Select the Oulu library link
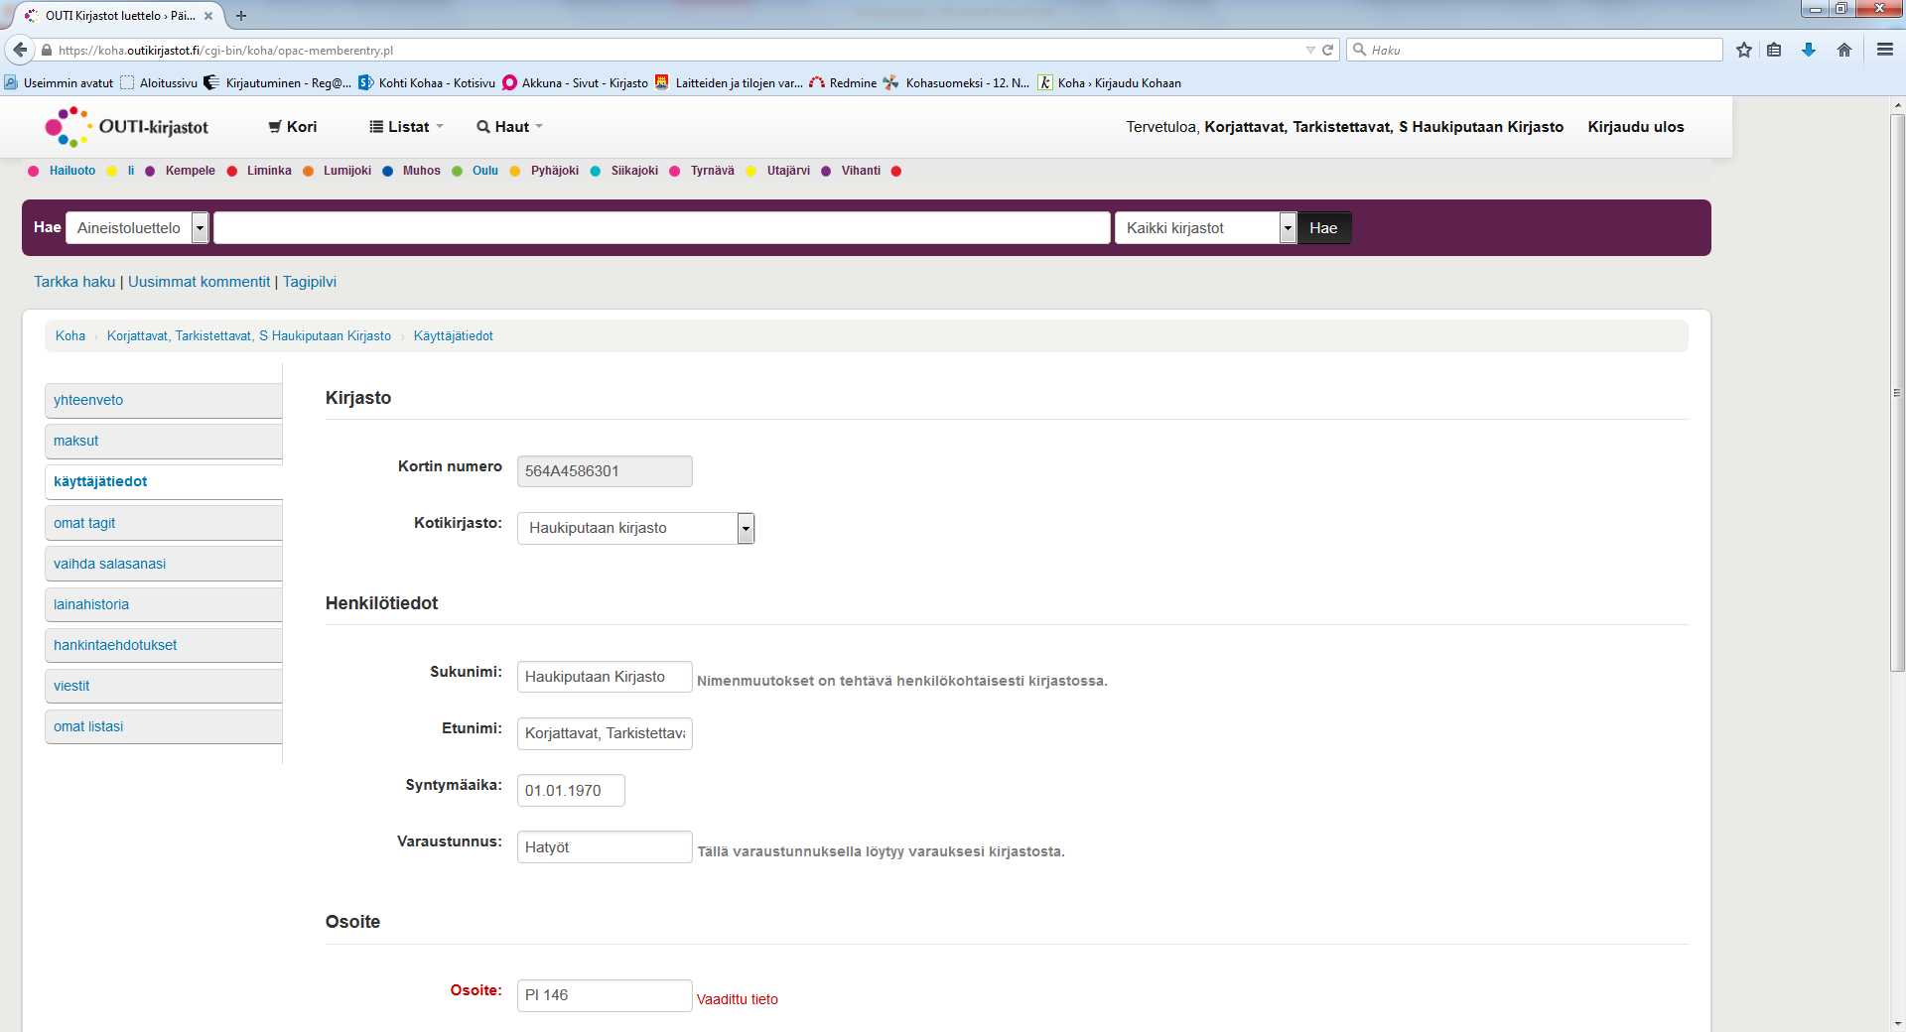 pyautogui.click(x=485, y=171)
